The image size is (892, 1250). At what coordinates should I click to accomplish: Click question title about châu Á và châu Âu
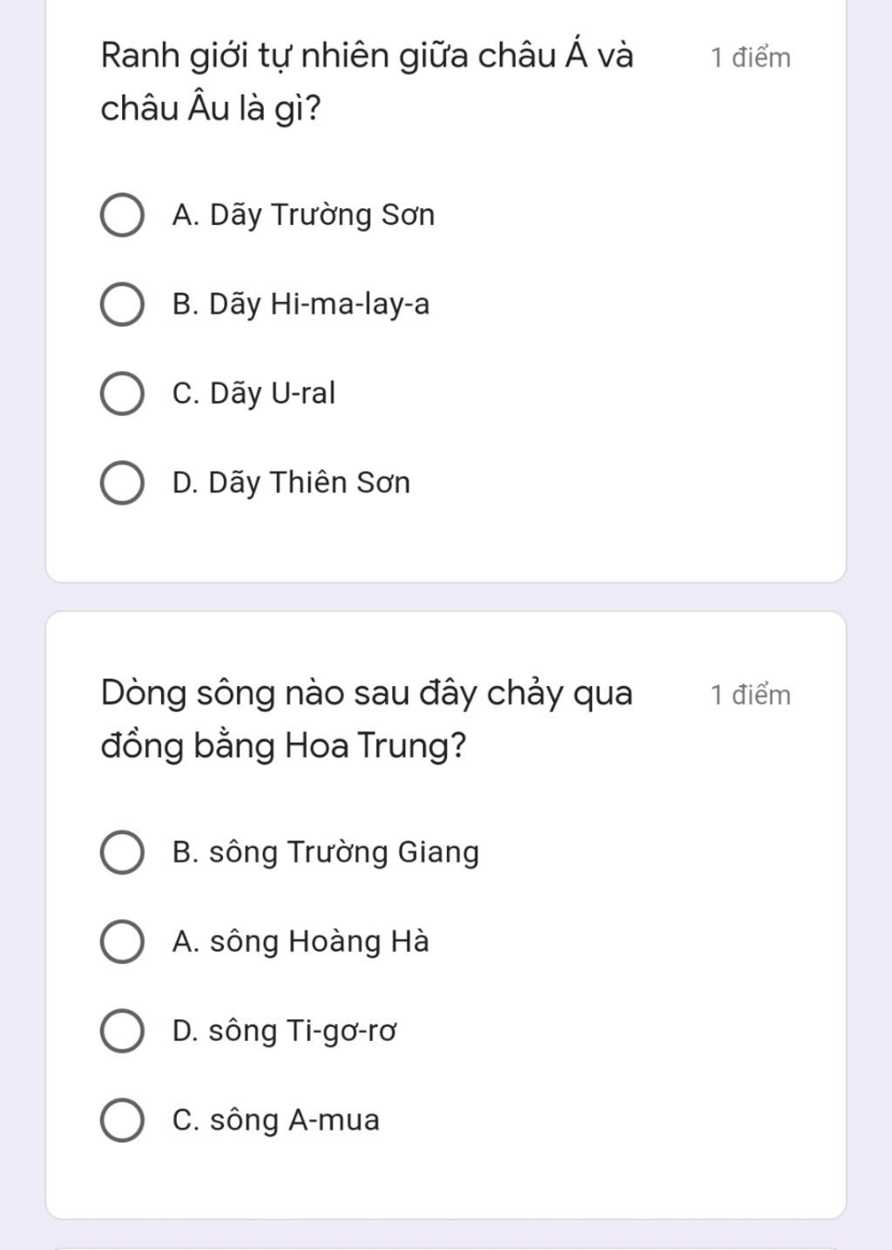point(367,82)
